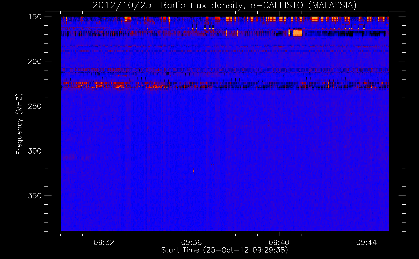Click the "Start Time (25-Oct-12 09:29:38)" label
Viewport: 419px width, 259px height.
tap(225, 250)
